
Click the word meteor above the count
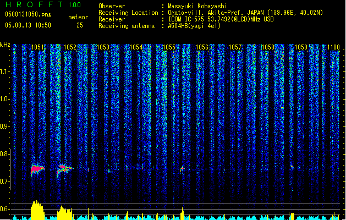pyautogui.click(x=78, y=17)
